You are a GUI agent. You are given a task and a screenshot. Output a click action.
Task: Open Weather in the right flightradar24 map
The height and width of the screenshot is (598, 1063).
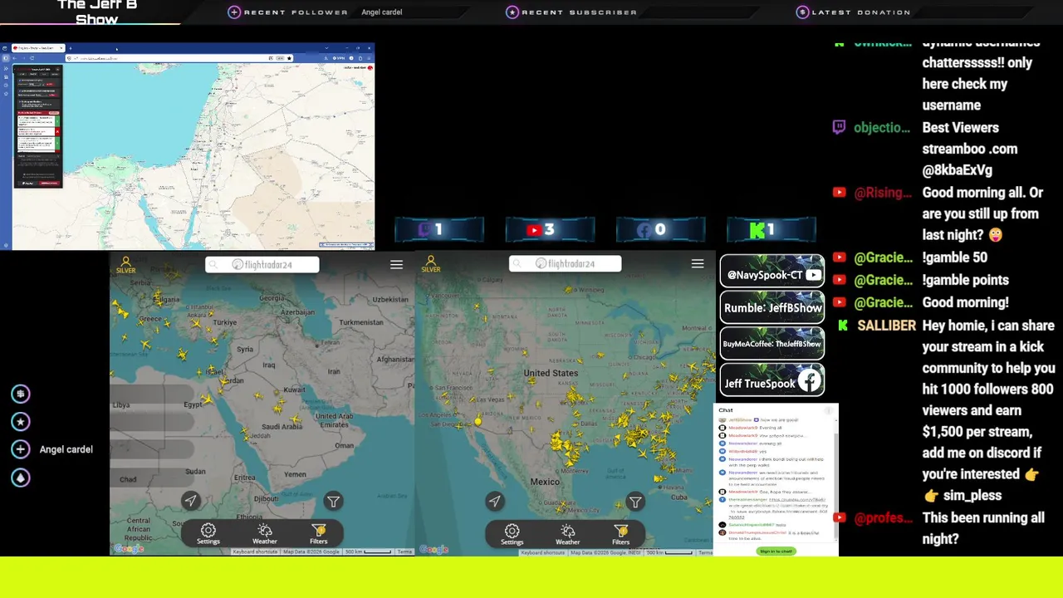[568, 533]
